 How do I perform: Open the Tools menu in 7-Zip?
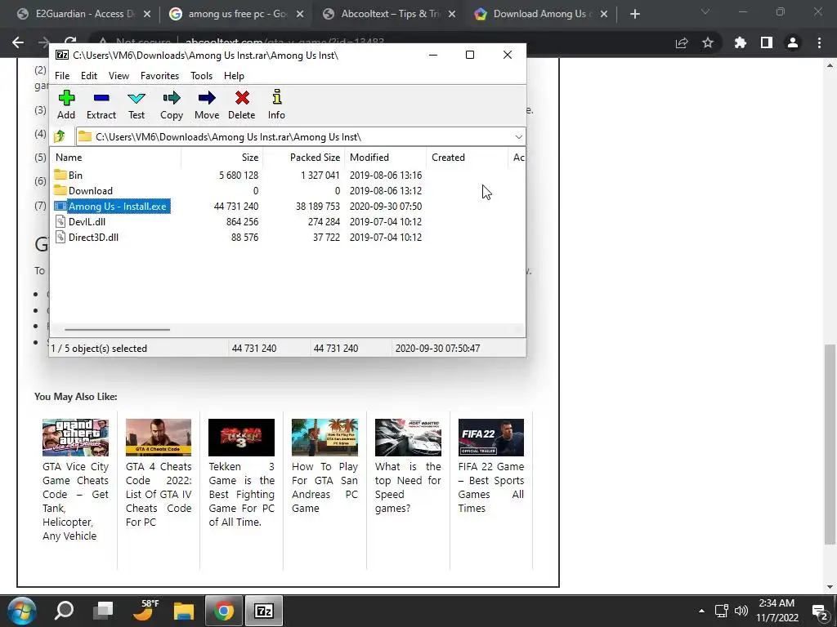coord(201,76)
